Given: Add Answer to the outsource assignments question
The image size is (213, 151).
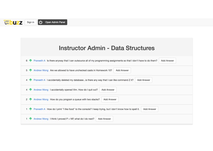Looking at the screenshot, I should (x=167, y=61).
